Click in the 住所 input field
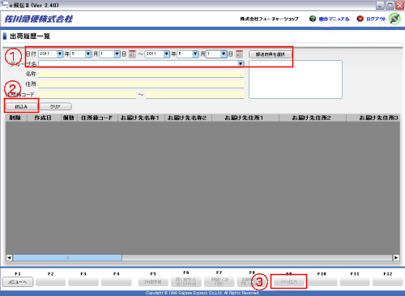 [141, 84]
